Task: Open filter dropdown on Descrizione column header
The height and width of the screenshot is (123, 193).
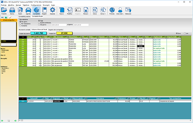Action: (x=115, y=98)
